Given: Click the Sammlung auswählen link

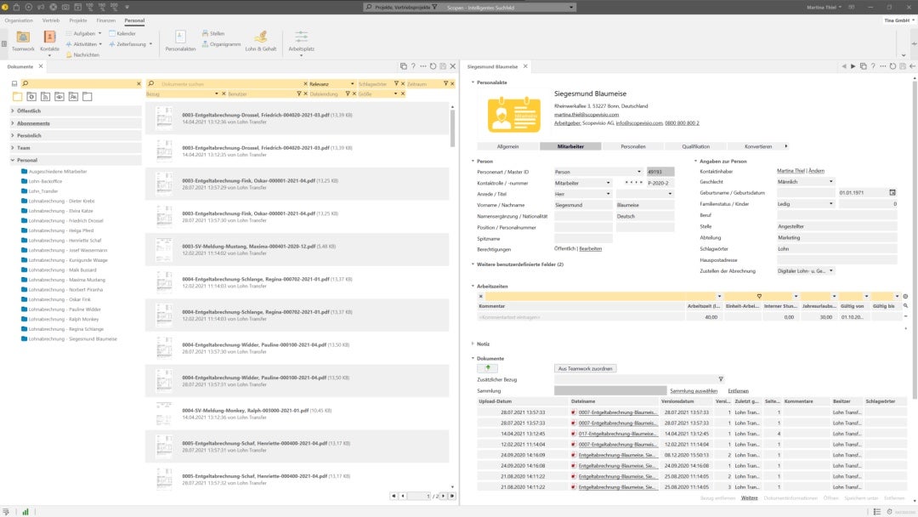Looking at the screenshot, I should click(693, 390).
